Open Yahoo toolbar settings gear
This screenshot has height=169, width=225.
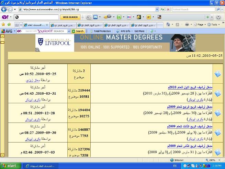218,17
